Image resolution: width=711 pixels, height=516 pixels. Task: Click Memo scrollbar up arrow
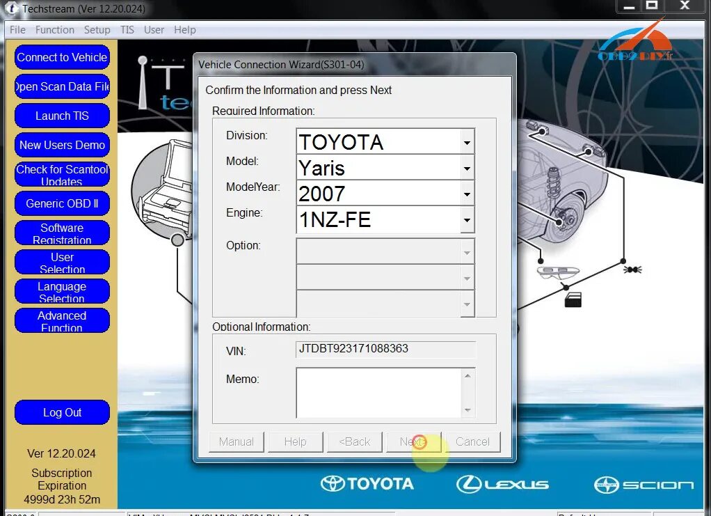468,376
